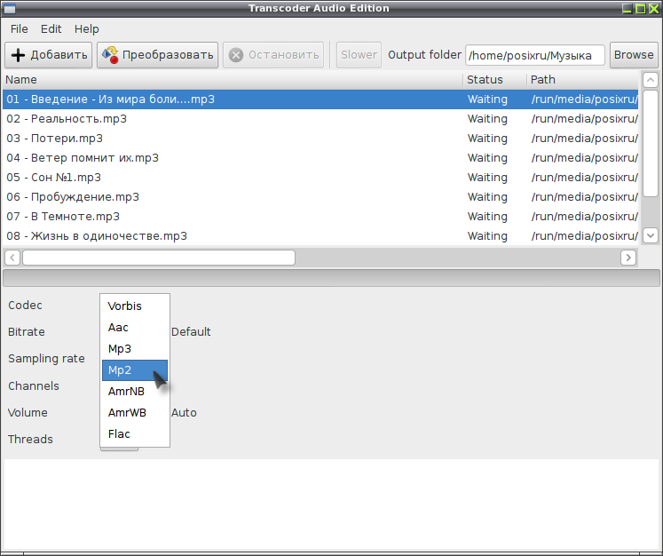The height and width of the screenshot is (556, 663).
Task: Choose Aac codec from the list
Action: 135,328
